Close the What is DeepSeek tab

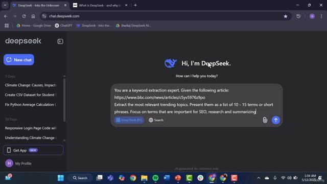(x=126, y=5)
